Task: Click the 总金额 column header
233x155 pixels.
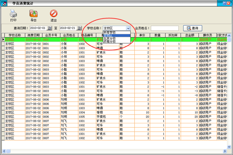Action: click(190, 35)
